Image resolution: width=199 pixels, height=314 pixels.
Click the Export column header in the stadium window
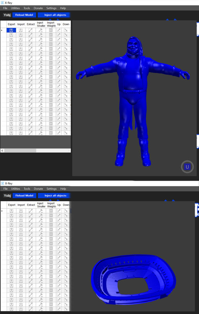pyautogui.click(x=12, y=205)
